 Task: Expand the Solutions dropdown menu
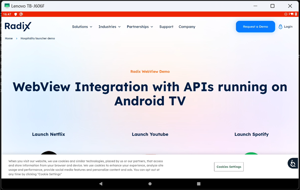[82, 27]
